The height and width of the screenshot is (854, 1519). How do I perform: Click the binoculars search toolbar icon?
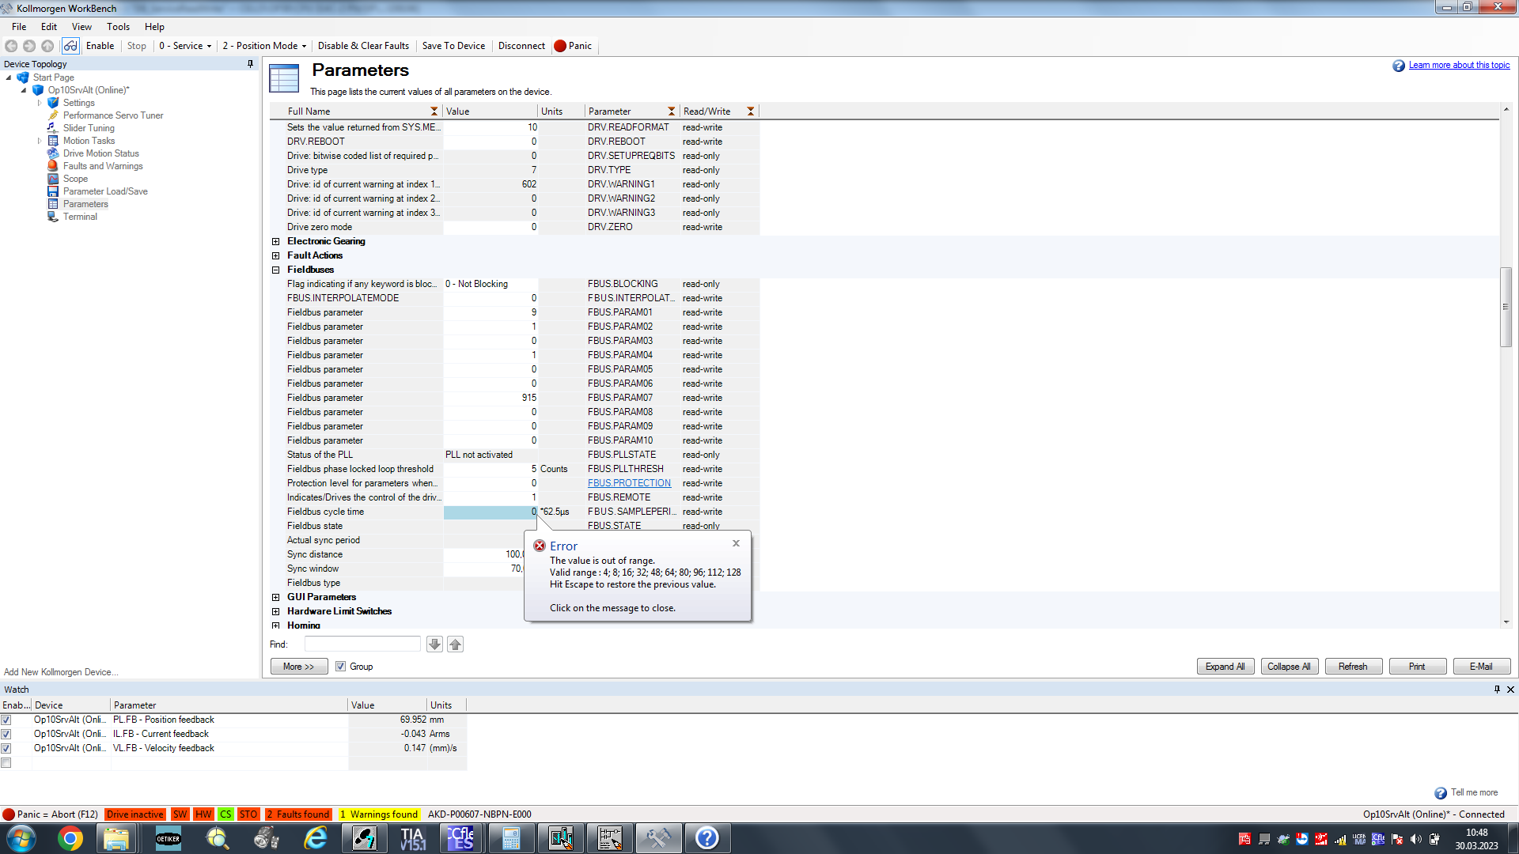pyautogui.click(x=70, y=46)
